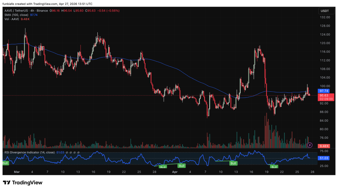Click the Bull label near March 28
338x190 pixels.
[x=163, y=167]
